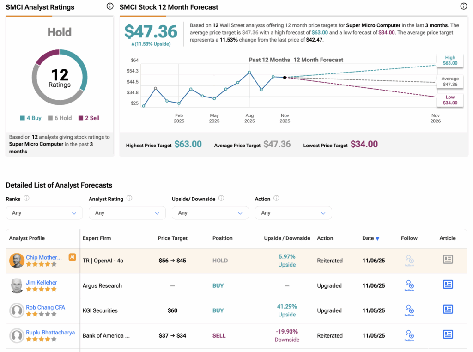Screen dimensions: 473x352
Task: Click the Ranks filter info icon
Action: click(26, 198)
